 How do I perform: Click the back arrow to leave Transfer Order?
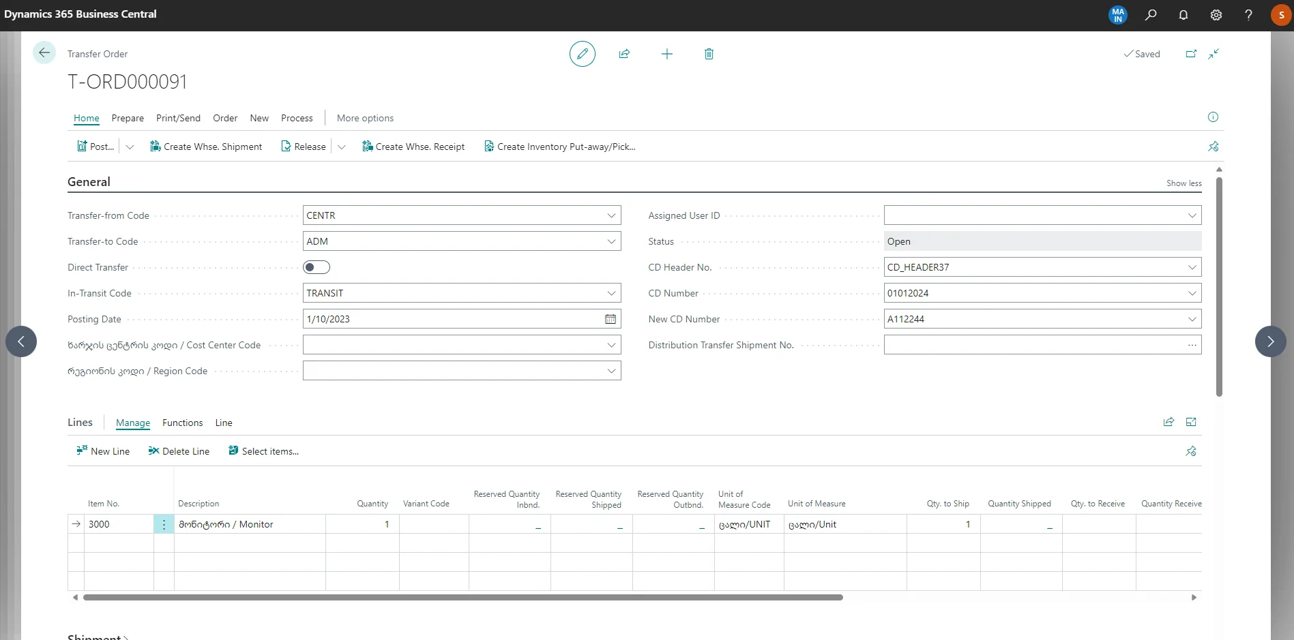[44, 52]
